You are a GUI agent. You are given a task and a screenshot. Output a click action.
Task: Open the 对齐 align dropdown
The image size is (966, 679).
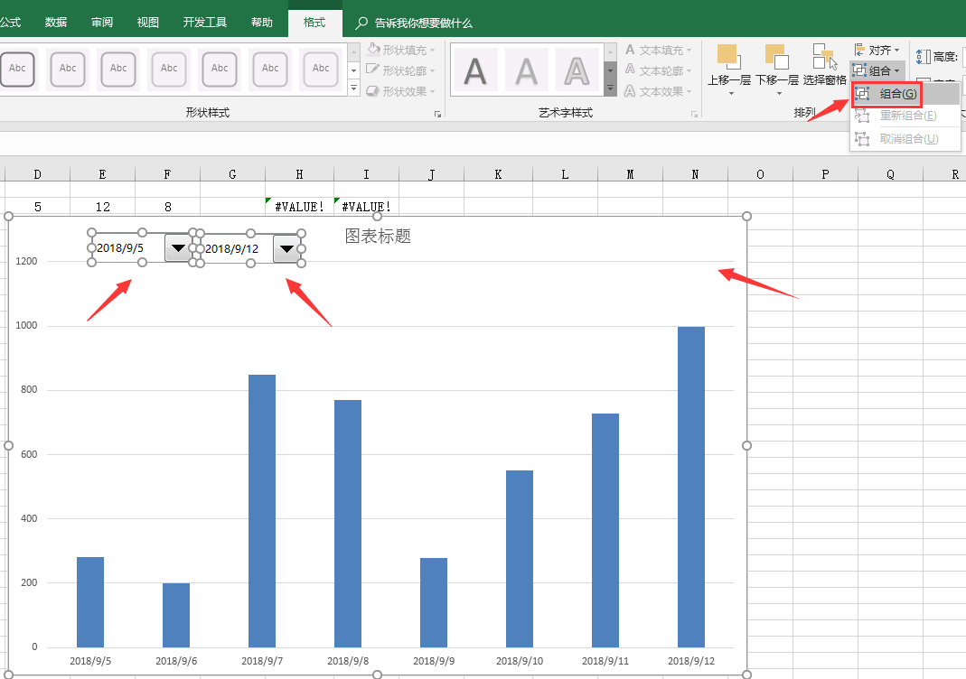pyautogui.click(x=877, y=50)
